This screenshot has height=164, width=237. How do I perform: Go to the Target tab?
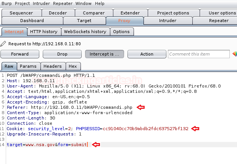pyautogui.click(x=84, y=21)
